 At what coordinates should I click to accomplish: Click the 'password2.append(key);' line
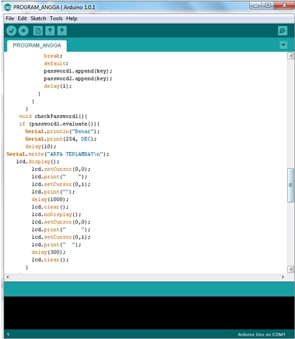coord(78,79)
